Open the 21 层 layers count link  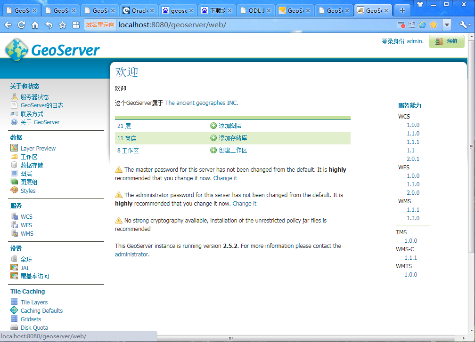point(124,126)
